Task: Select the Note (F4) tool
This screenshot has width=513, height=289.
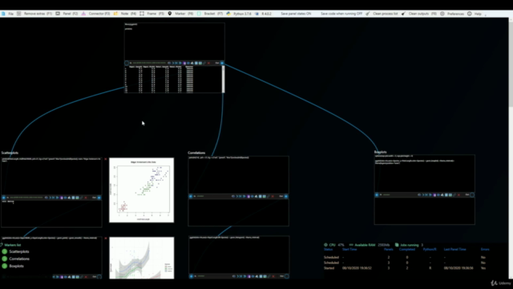Action: [125, 14]
